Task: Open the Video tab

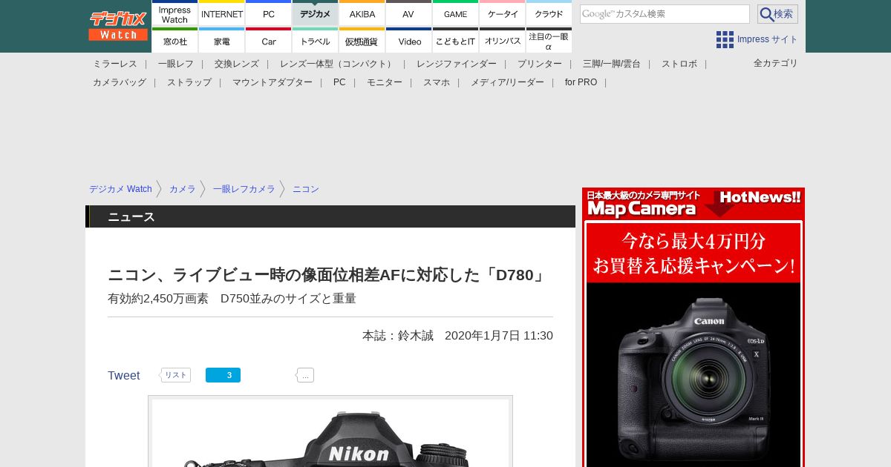Action: (408, 40)
